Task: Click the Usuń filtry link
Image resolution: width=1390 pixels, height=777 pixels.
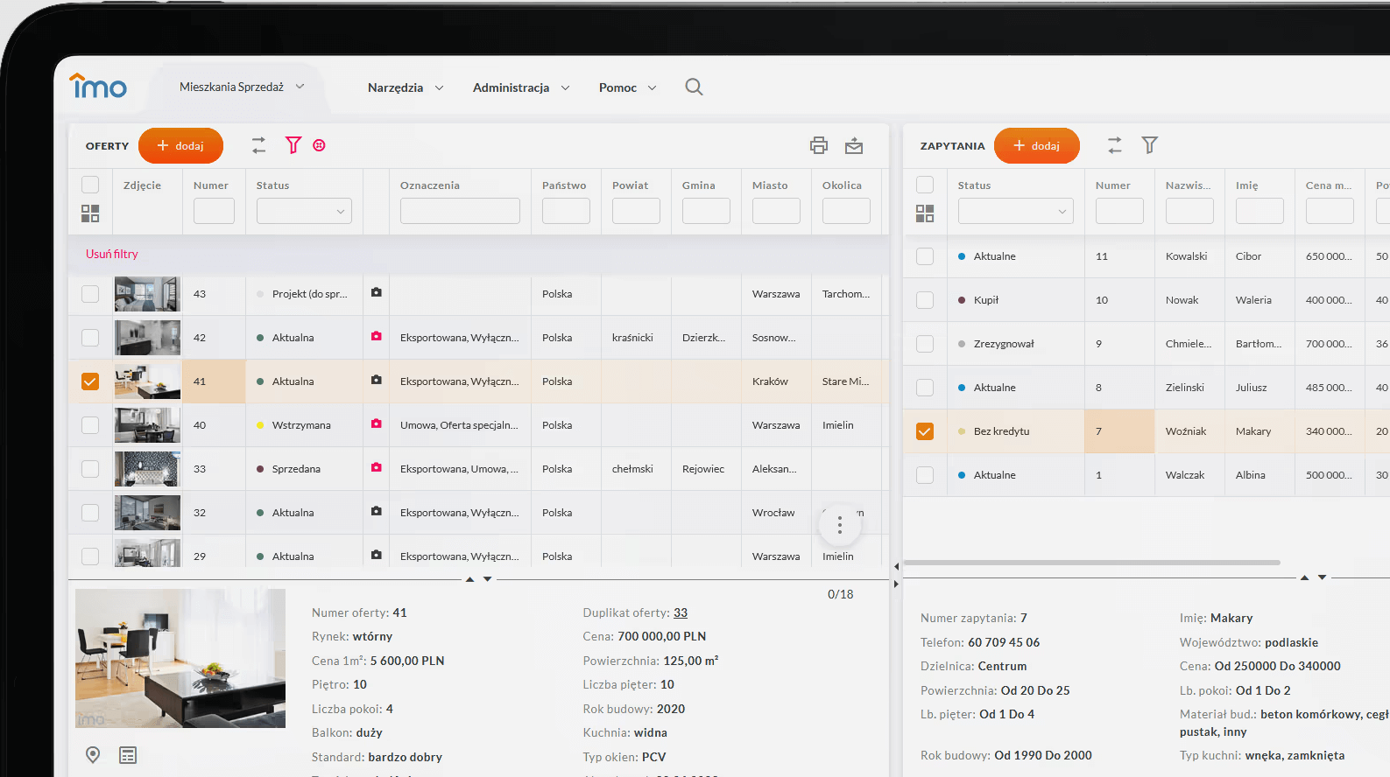Action: [112, 254]
